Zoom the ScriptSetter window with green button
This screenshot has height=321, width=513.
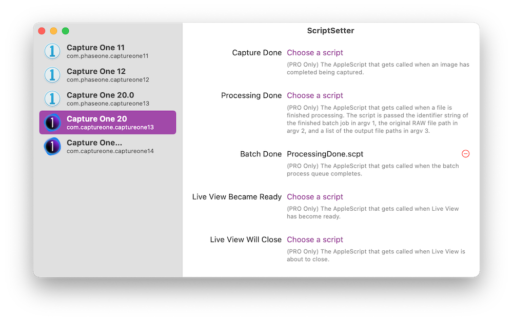[66, 31]
